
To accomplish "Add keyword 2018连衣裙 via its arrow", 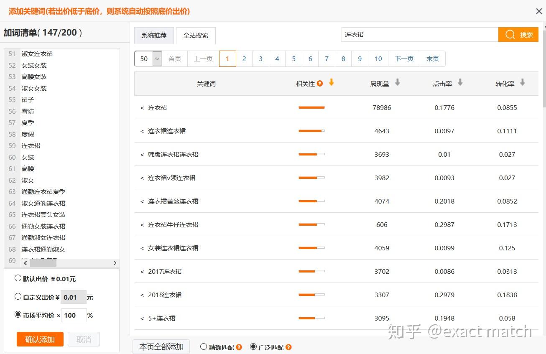I will [x=142, y=295].
